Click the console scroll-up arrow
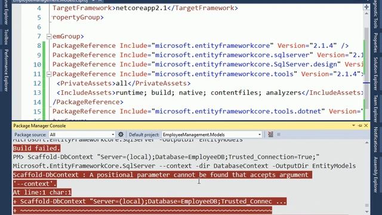 pyautogui.click(x=367, y=142)
